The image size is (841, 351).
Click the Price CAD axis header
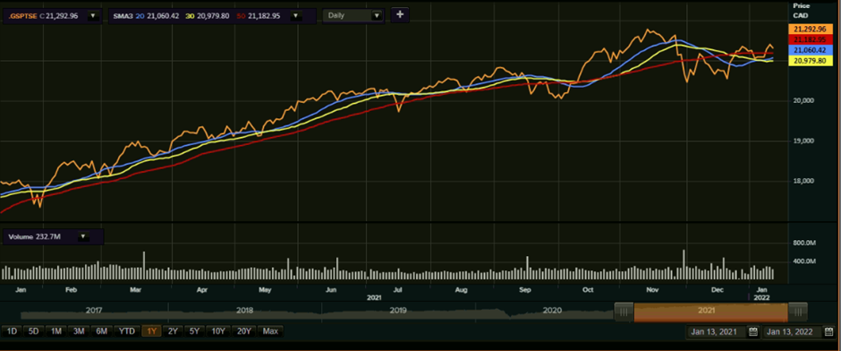801,10
